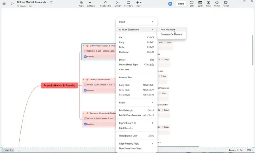Viewport: 255px width, 153px height.
Task: Open the hamburger main menu
Action: (x=4, y=4)
